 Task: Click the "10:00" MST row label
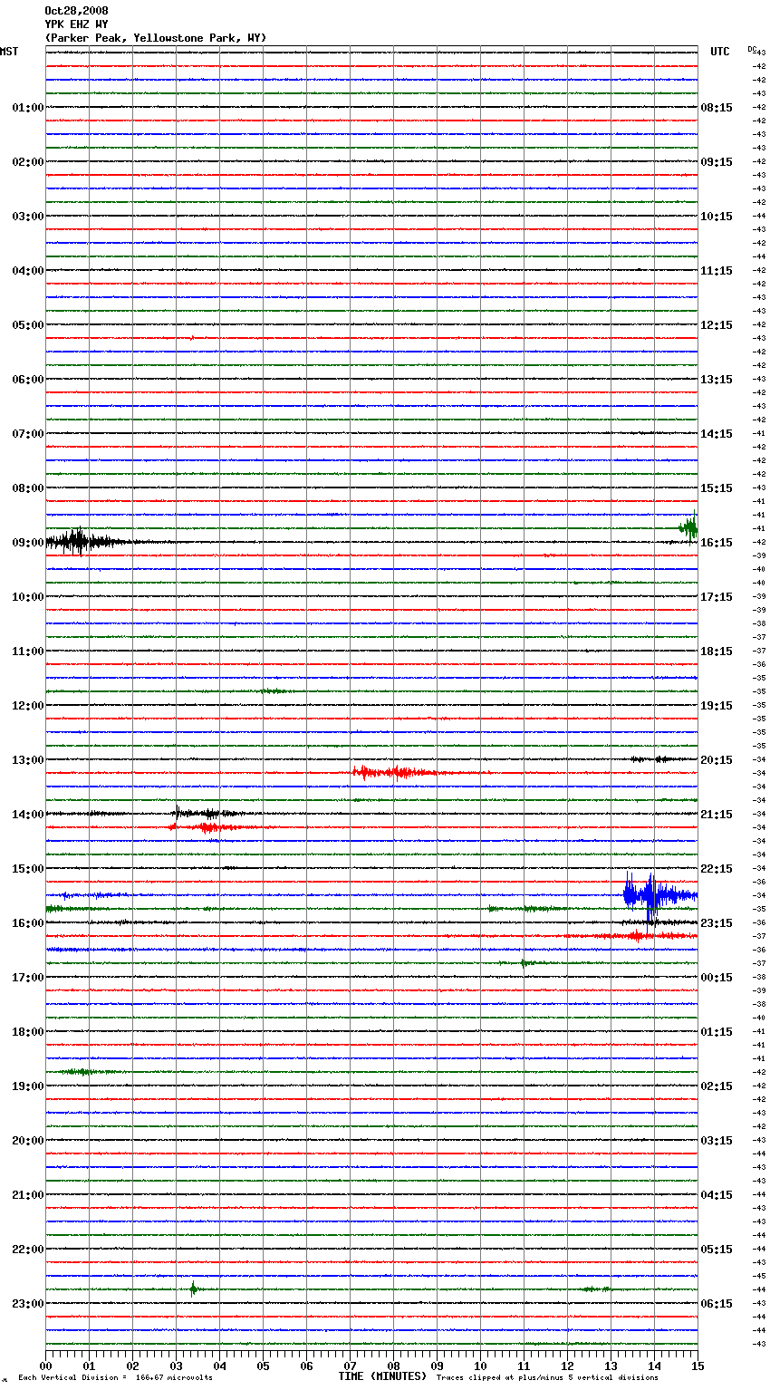(x=28, y=597)
